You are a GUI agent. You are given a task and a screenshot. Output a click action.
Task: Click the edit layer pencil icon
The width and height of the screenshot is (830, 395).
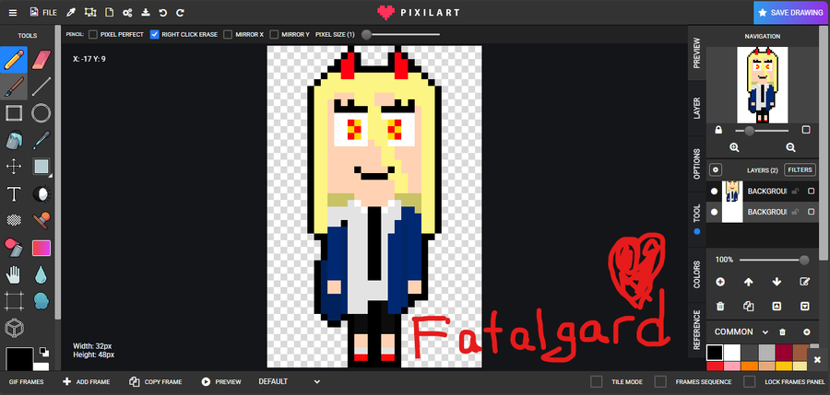coord(804,282)
